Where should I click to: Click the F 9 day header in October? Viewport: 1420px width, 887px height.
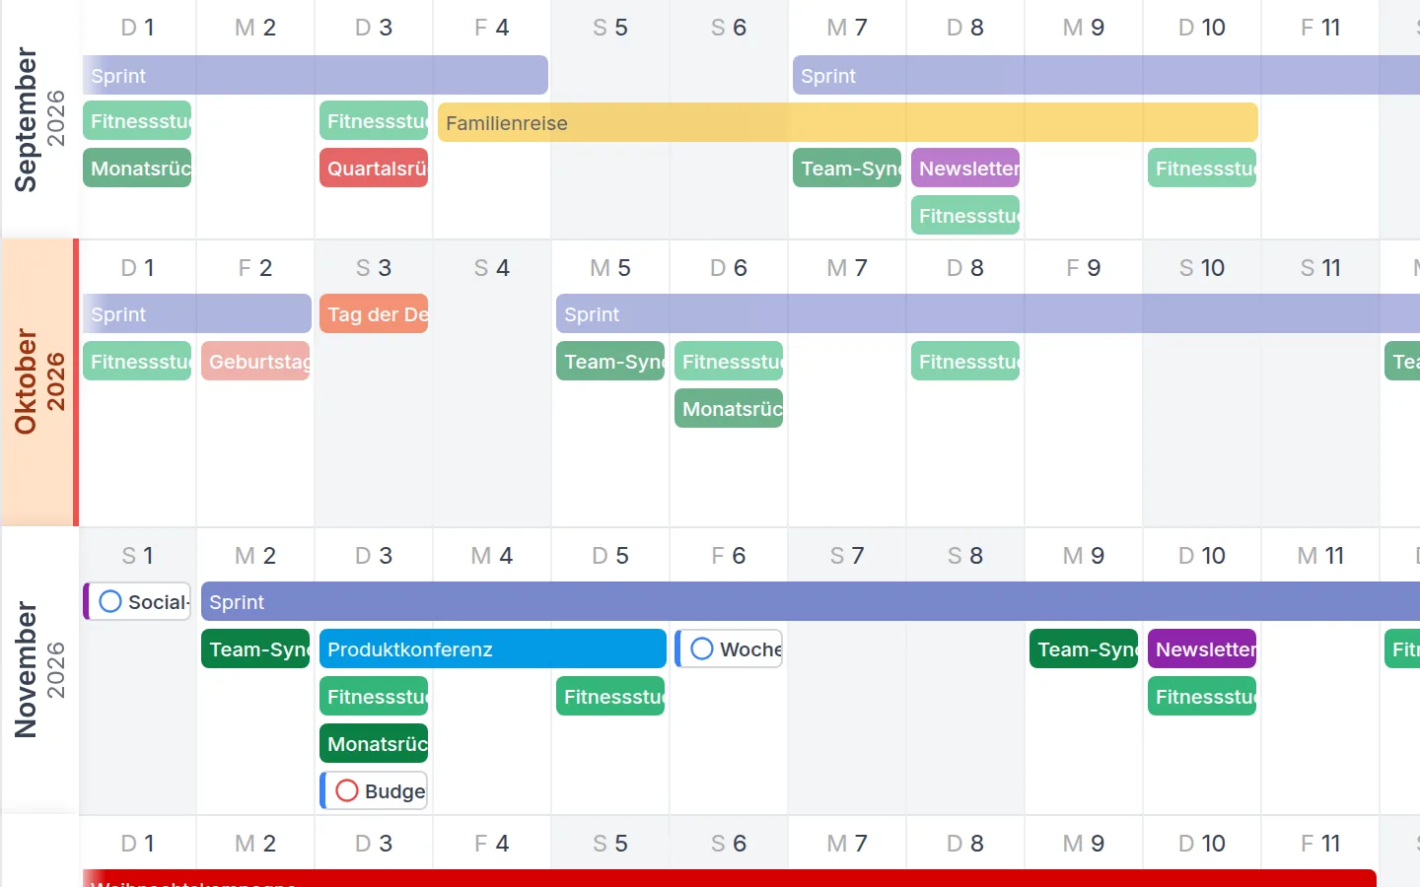click(x=1084, y=268)
